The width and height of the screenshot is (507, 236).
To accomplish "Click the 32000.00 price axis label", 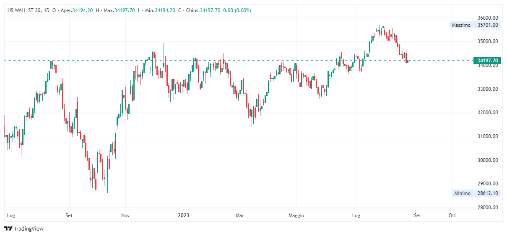I will pos(488,113).
